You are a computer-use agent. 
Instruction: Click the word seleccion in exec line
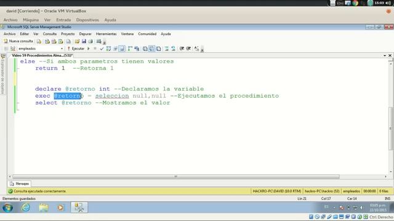click(x=112, y=96)
